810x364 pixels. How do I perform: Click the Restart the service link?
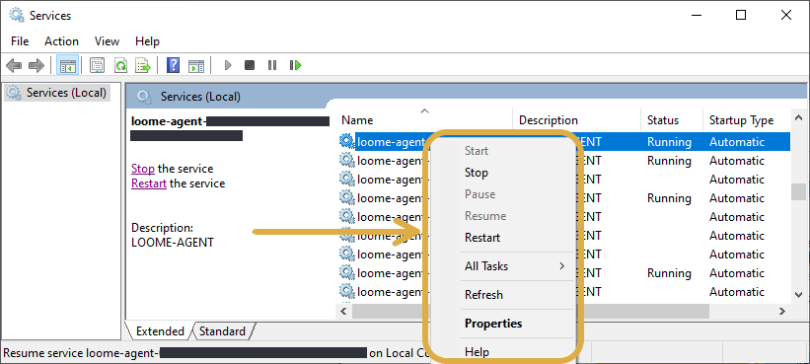click(x=149, y=183)
